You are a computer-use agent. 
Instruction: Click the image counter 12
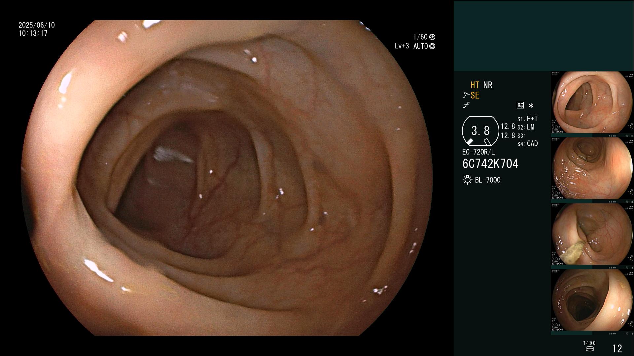pyautogui.click(x=617, y=348)
